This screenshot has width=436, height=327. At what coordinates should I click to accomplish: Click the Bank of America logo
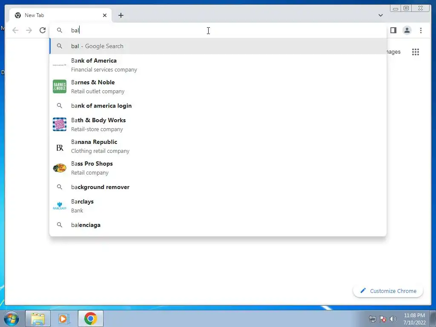[x=60, y=65]
